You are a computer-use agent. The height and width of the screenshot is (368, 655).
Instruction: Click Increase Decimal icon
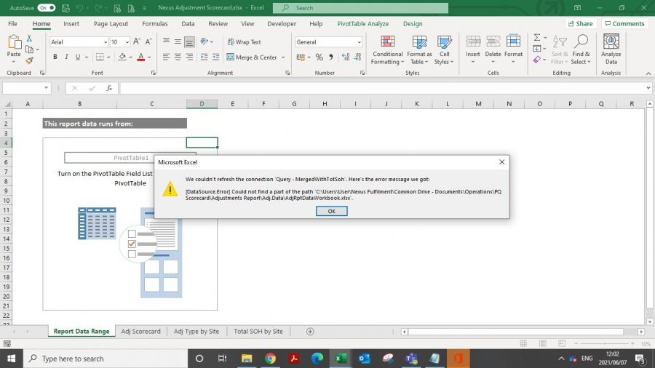(x=346, y=57)
